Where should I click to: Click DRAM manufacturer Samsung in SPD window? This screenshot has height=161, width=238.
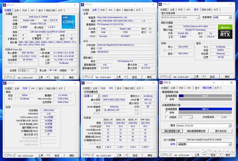[114, 107]
